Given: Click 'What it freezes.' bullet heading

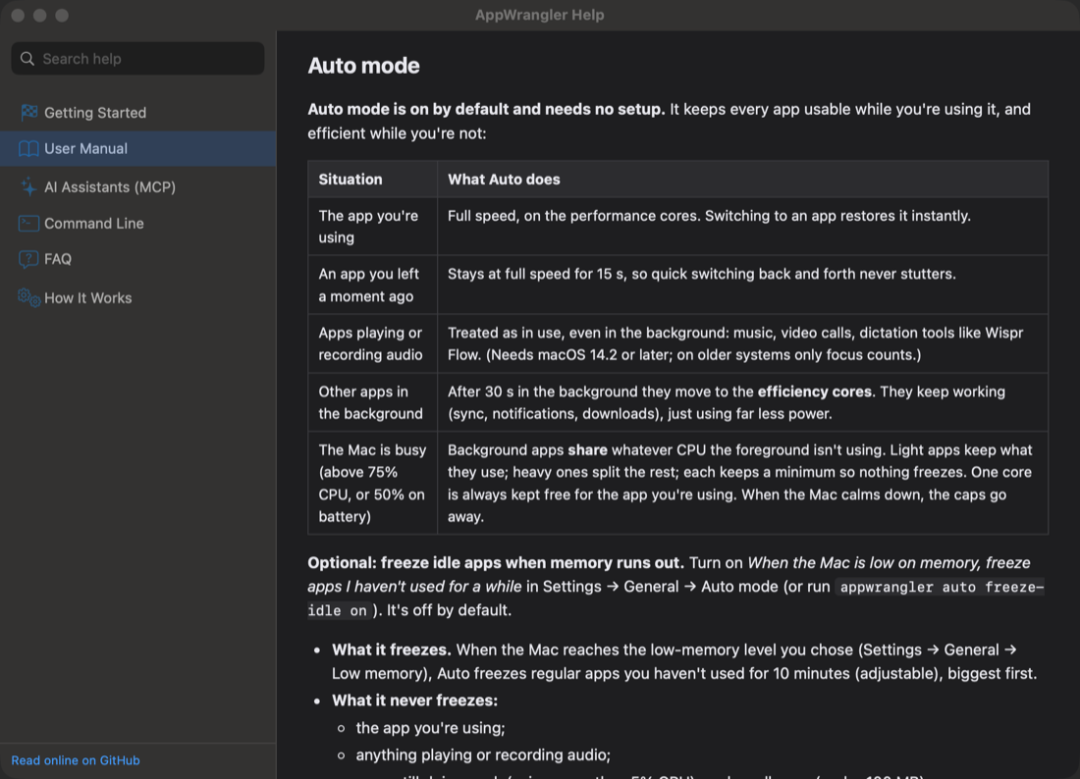Looking at the screenshot, I should [391, 649].
